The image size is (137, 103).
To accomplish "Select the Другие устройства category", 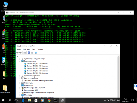I will 31,78.
